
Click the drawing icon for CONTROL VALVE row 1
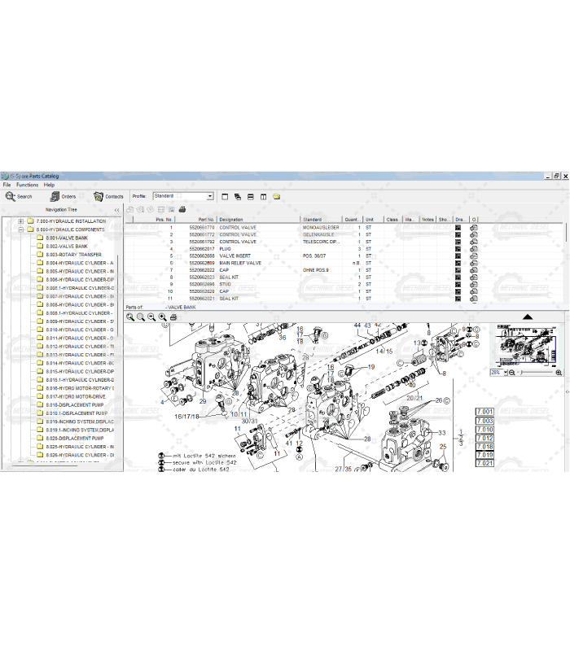point(458,228)
